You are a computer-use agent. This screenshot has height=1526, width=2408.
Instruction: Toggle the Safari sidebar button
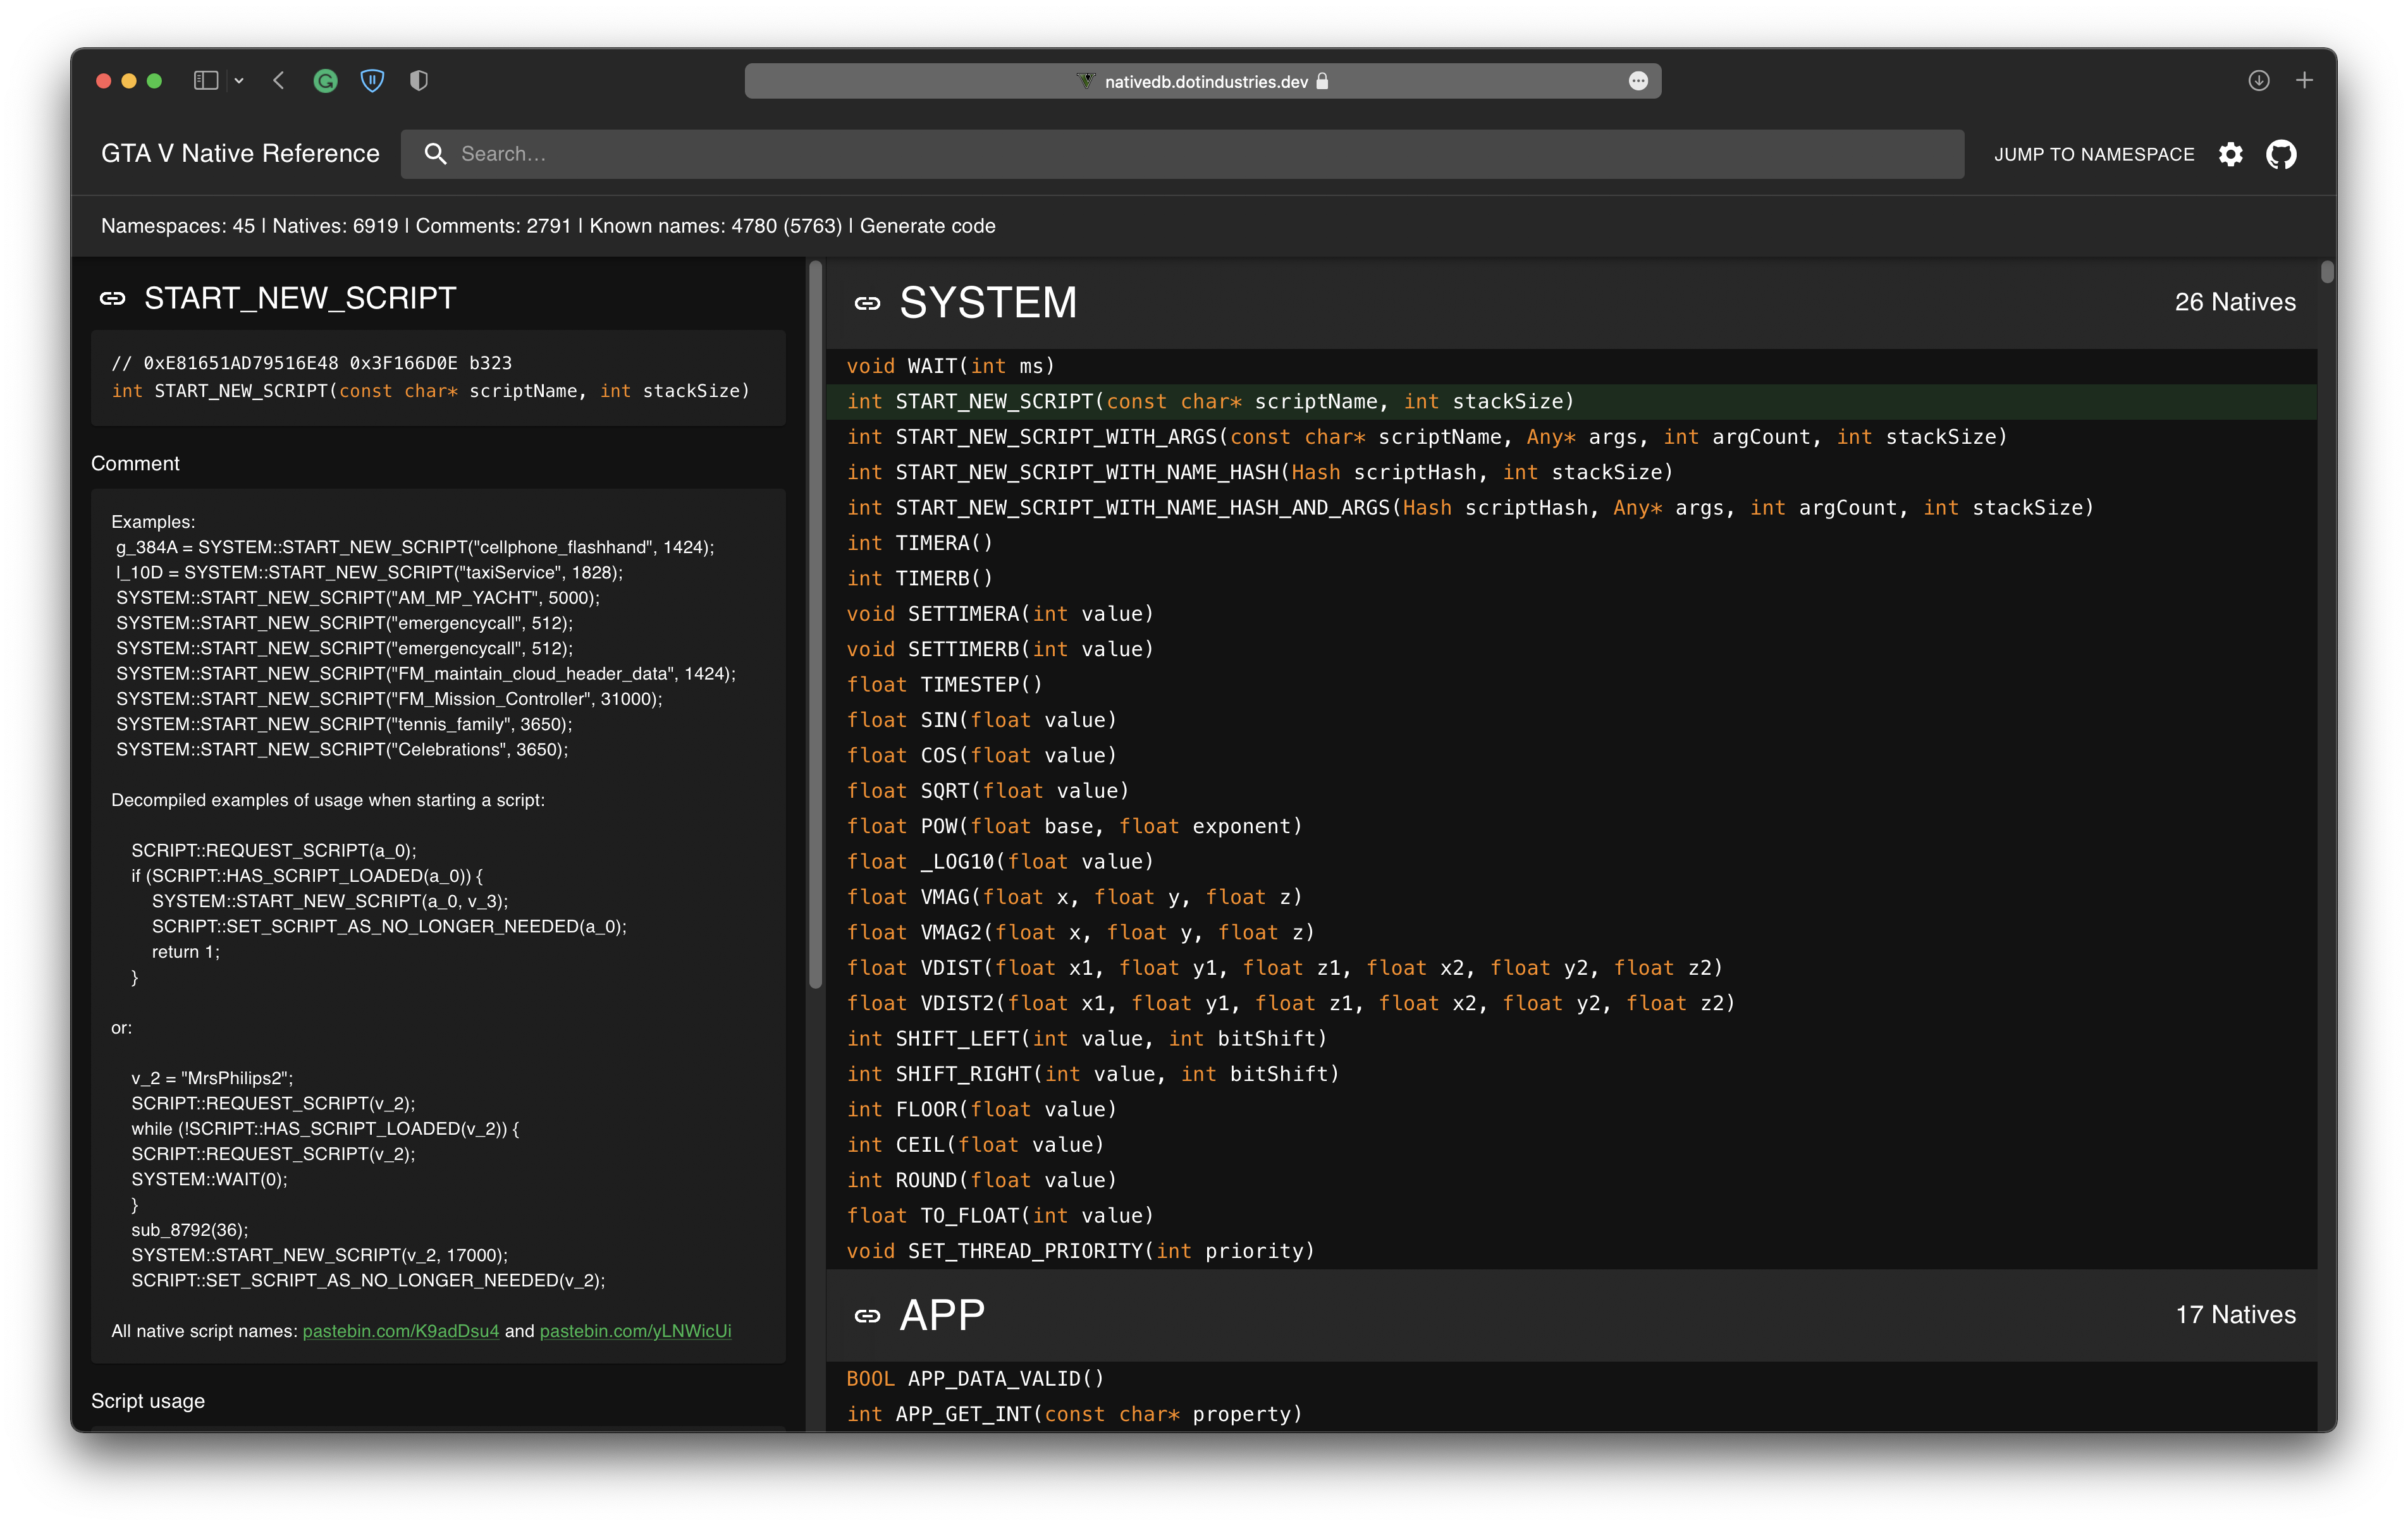click(206, 81)
